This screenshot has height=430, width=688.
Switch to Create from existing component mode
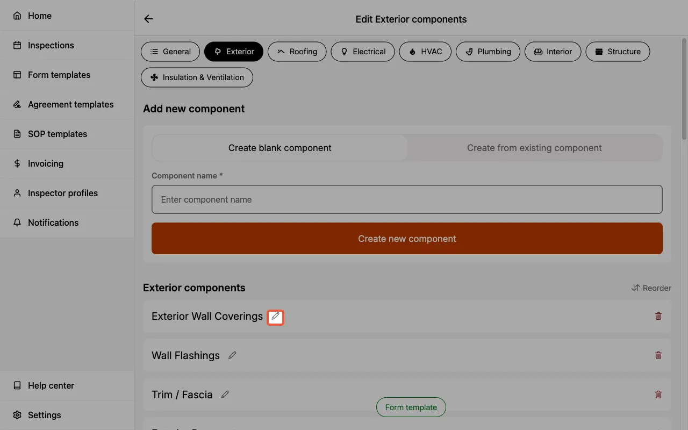(534, 148)
